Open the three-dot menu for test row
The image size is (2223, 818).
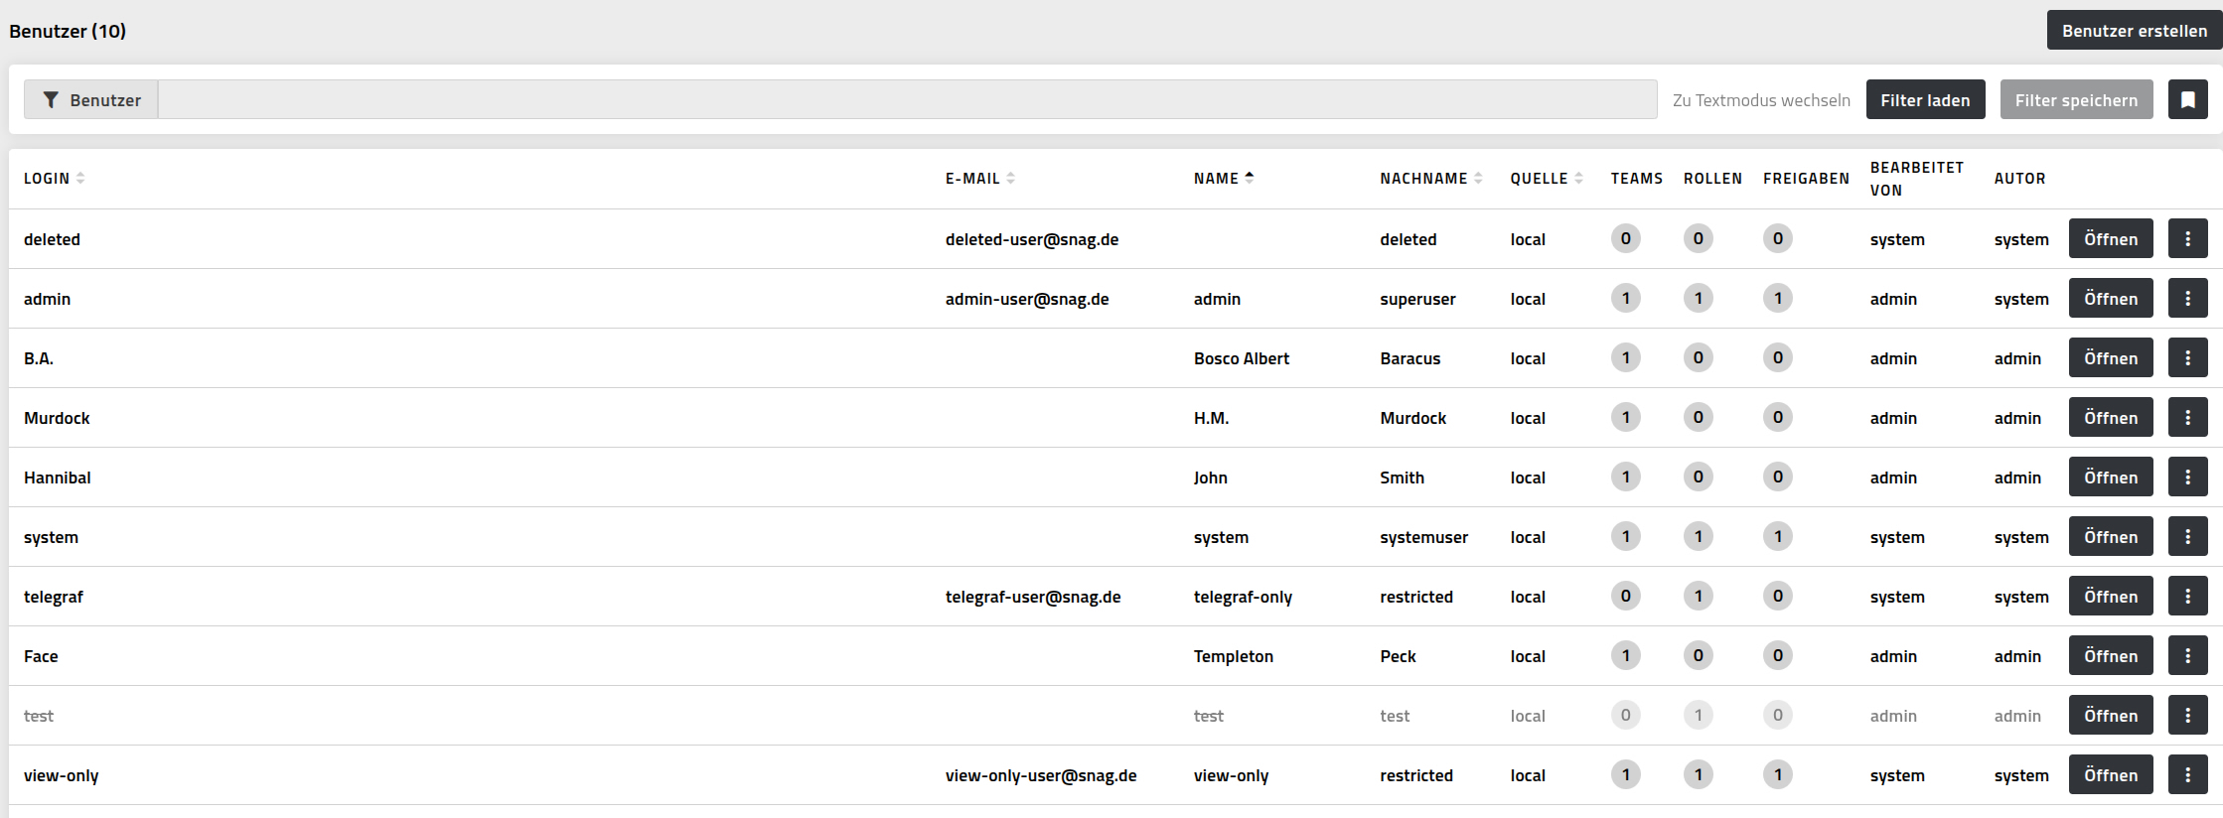pos(2187,715)
